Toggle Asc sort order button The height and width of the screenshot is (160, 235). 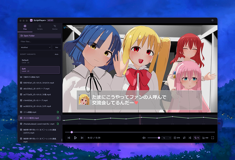tap(57, 47)
